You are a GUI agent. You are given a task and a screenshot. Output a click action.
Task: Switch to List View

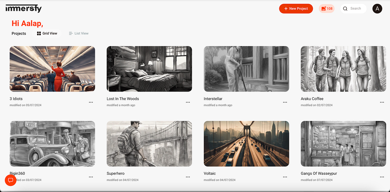pyautogui.click(x=79, y=33)
